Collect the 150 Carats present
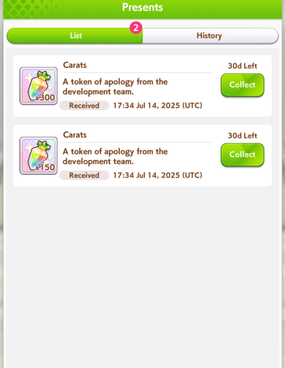 click(x=242, y=155)
